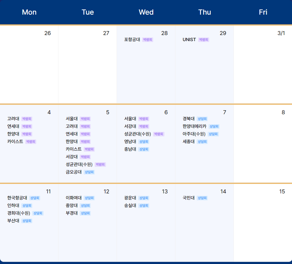
Task: Click the Mon column header
Action: (x=29, y=12)
